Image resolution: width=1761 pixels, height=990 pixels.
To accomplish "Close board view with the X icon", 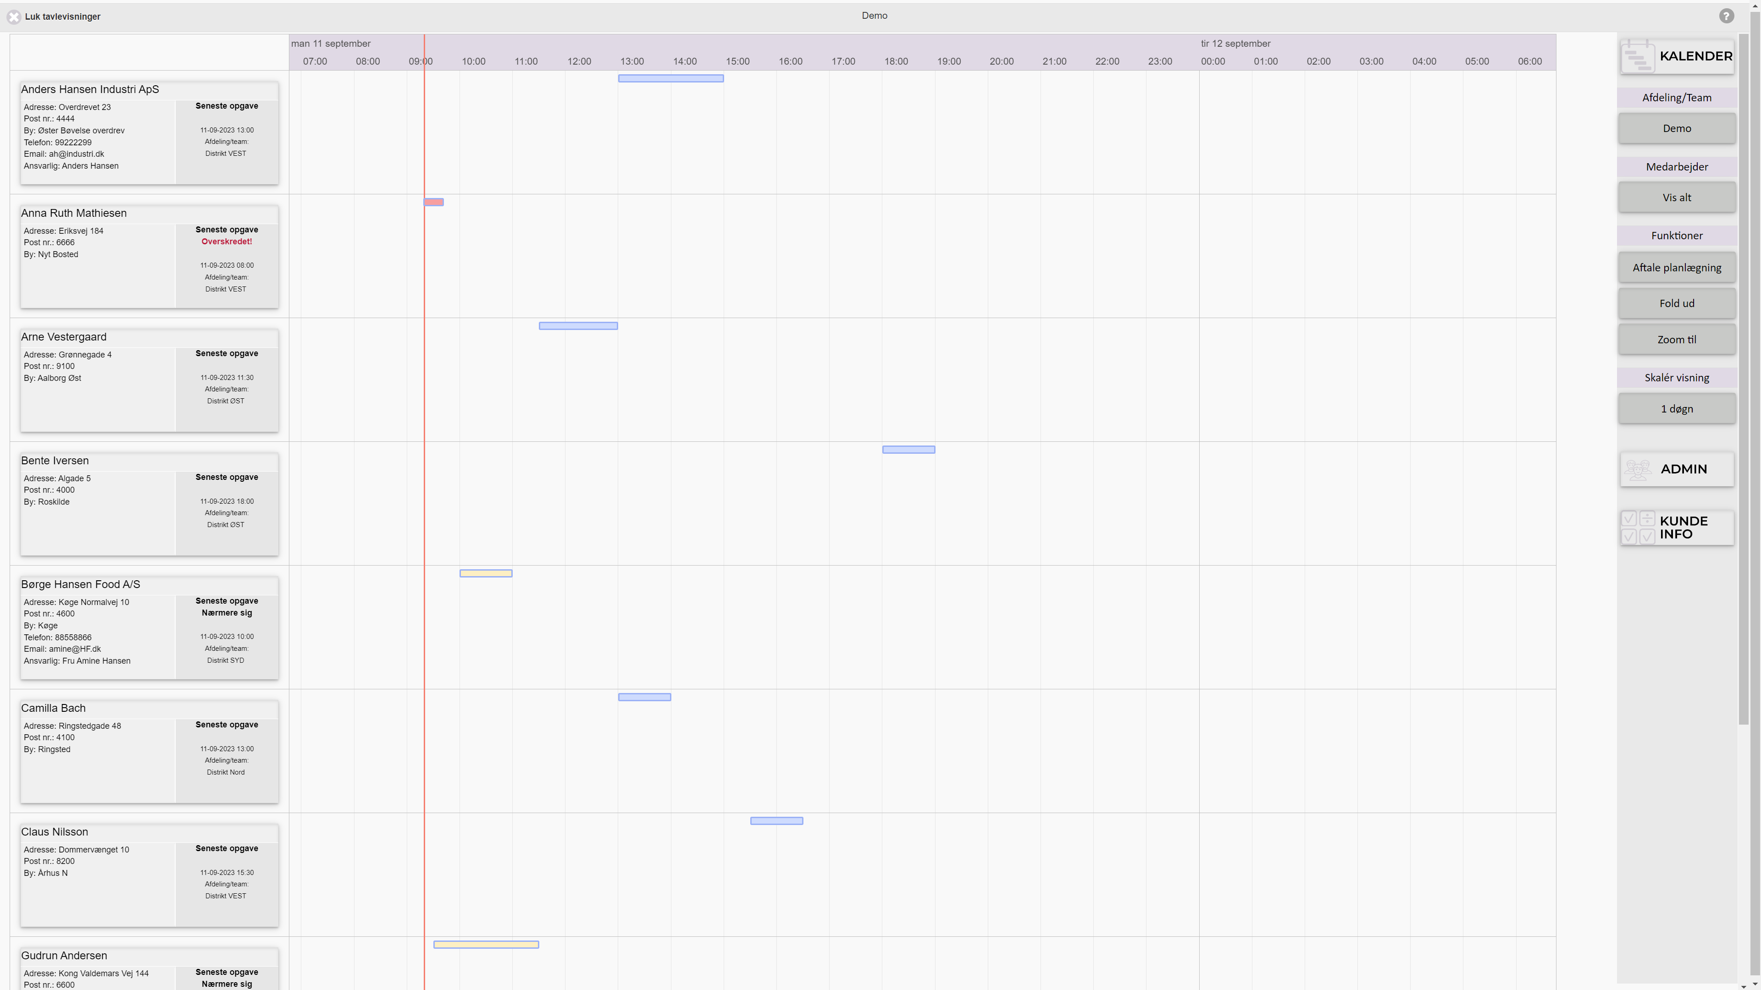I will [x=14, y=16].
